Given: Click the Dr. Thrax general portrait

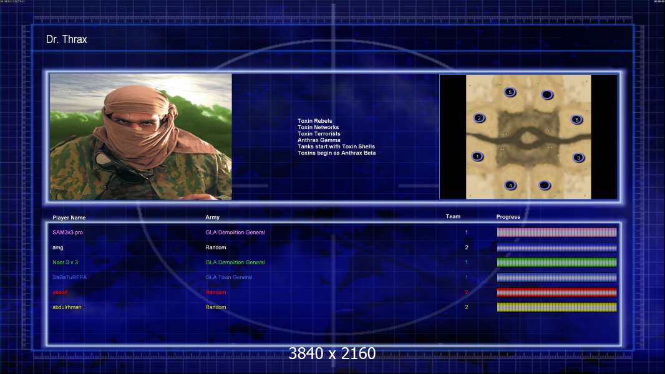Looking at the screenshot, I should point(141,137).
